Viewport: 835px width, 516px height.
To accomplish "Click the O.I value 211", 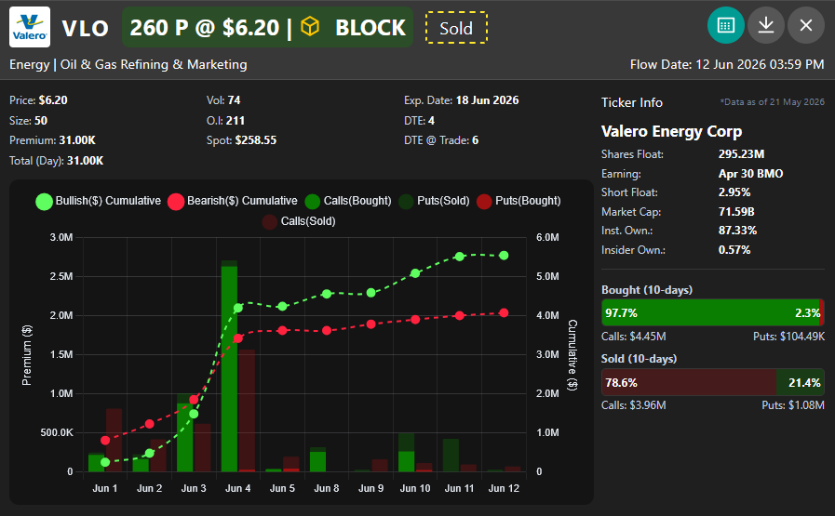I will click(x=235, y=121).
